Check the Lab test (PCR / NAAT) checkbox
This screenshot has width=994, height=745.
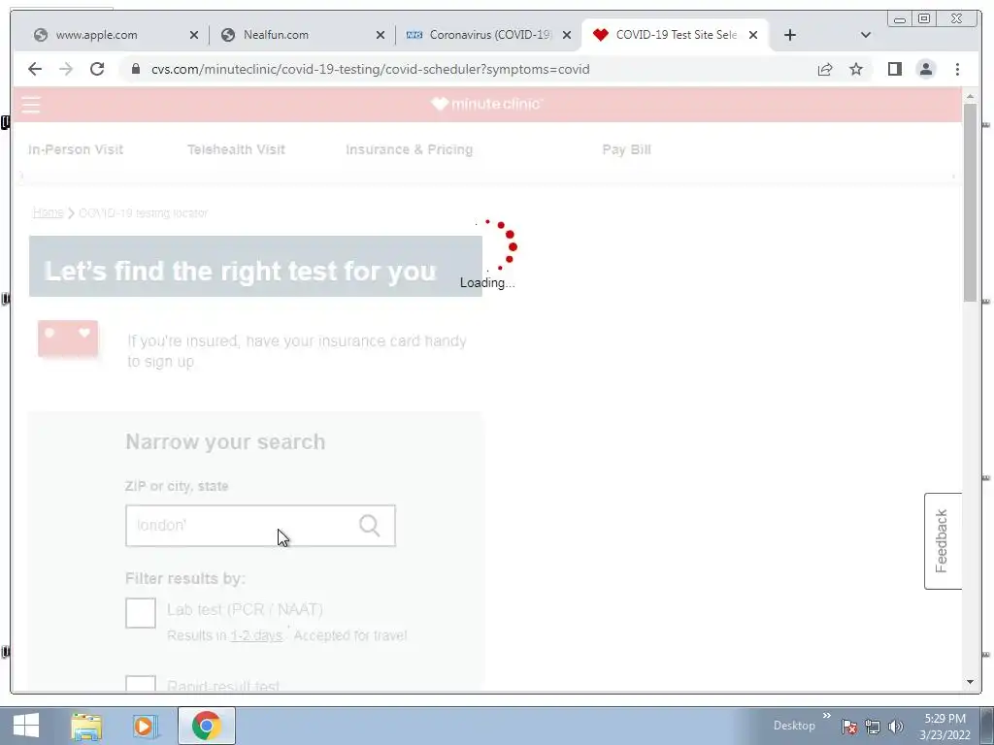point(141,613)
